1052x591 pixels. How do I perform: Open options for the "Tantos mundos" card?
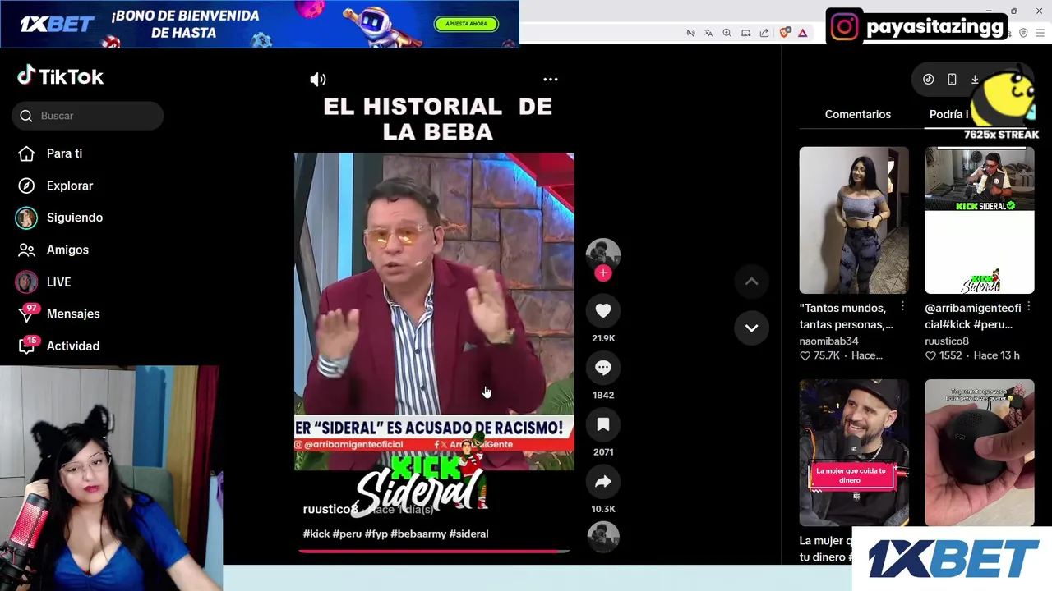pos(902,306)
